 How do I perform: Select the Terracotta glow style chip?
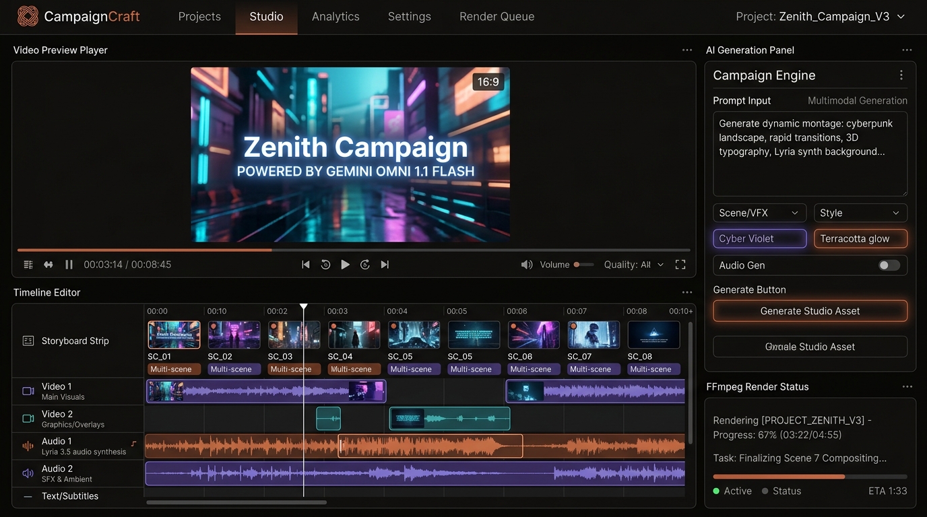click(x=861, y=238)
